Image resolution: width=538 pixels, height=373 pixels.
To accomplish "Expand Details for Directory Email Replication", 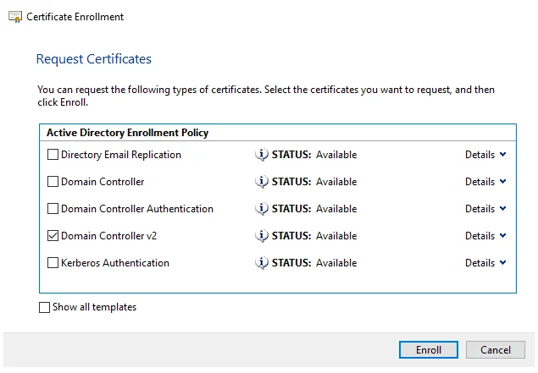I will click(485, 155).
